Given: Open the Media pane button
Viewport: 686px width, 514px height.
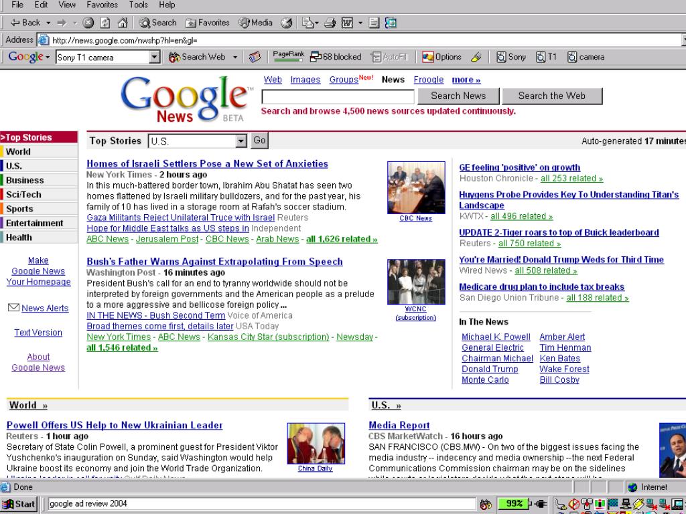Looking at the screenshot, I should coord(255,23).
